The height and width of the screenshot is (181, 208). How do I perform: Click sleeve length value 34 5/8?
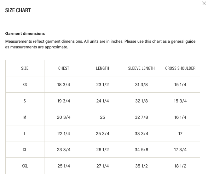[142, 150]
